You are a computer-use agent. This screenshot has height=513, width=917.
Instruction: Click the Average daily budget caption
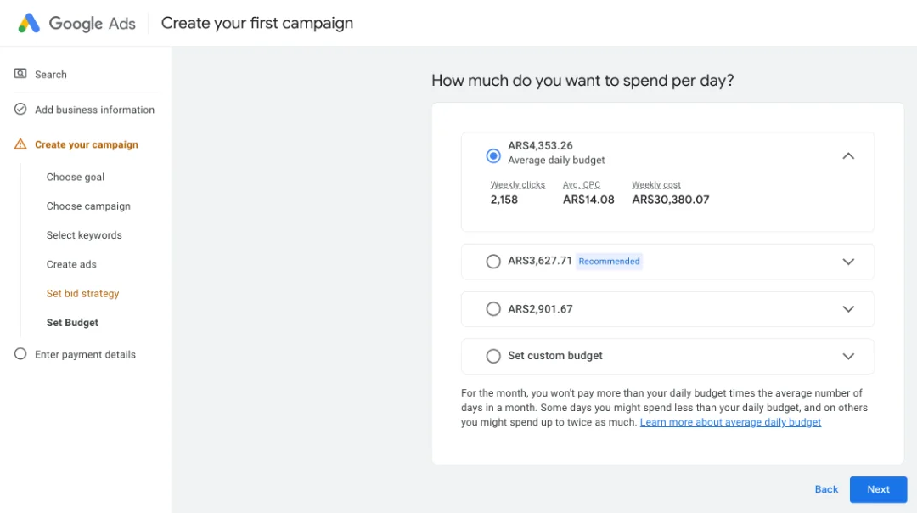(x=556, y=161)
